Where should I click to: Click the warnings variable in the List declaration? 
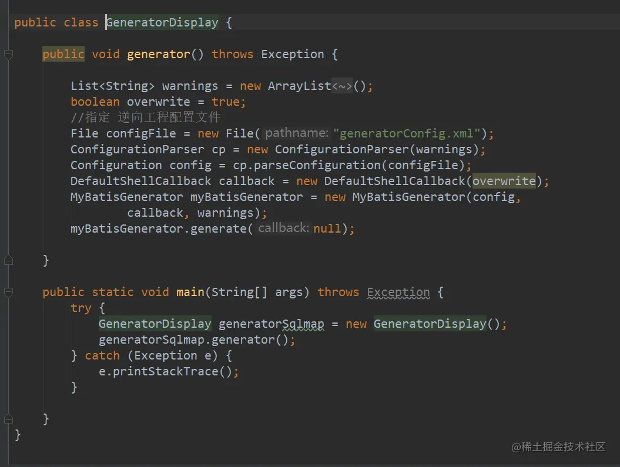pos(190,86)
